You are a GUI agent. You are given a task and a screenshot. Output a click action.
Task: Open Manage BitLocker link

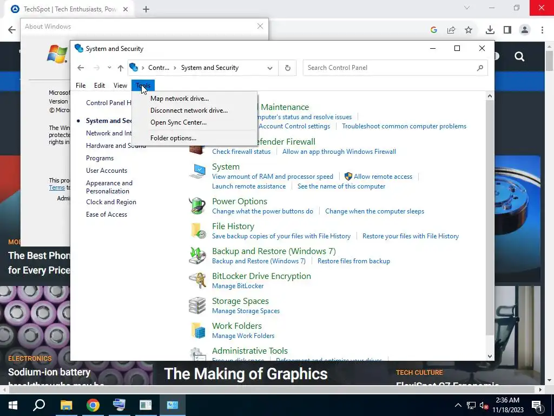pyautogui.click(x=238, y=286)
